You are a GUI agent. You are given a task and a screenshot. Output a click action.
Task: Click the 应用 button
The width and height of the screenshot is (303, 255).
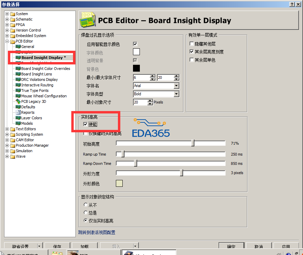(286, 246)
